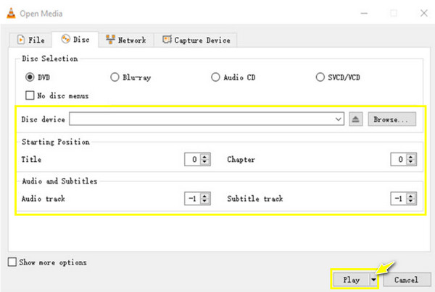
Task: Click the Subtitle track number field
Action: pyautogui.click(x=399, y=199)
